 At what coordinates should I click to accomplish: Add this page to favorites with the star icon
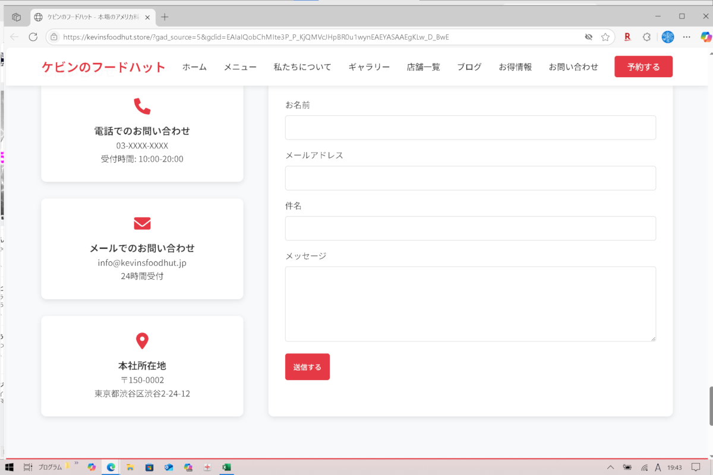tap(605, 37)
